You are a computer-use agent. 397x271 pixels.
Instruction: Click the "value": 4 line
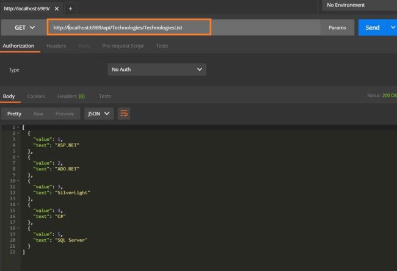coord(48,211)
